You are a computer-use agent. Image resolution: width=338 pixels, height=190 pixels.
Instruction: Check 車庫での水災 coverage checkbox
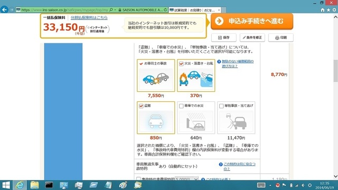181,106
